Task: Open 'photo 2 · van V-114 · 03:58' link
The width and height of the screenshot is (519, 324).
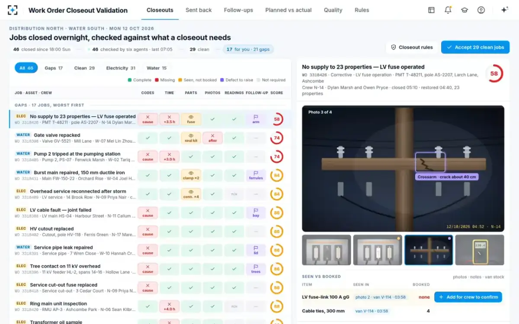Action: (381, 297)
